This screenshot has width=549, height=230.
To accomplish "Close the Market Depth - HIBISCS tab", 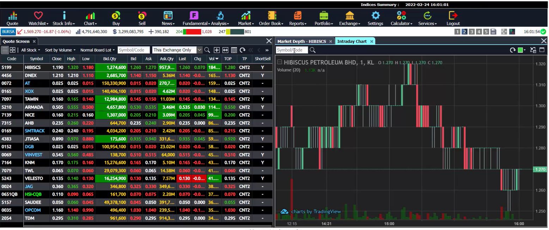I will pos(330,42).
